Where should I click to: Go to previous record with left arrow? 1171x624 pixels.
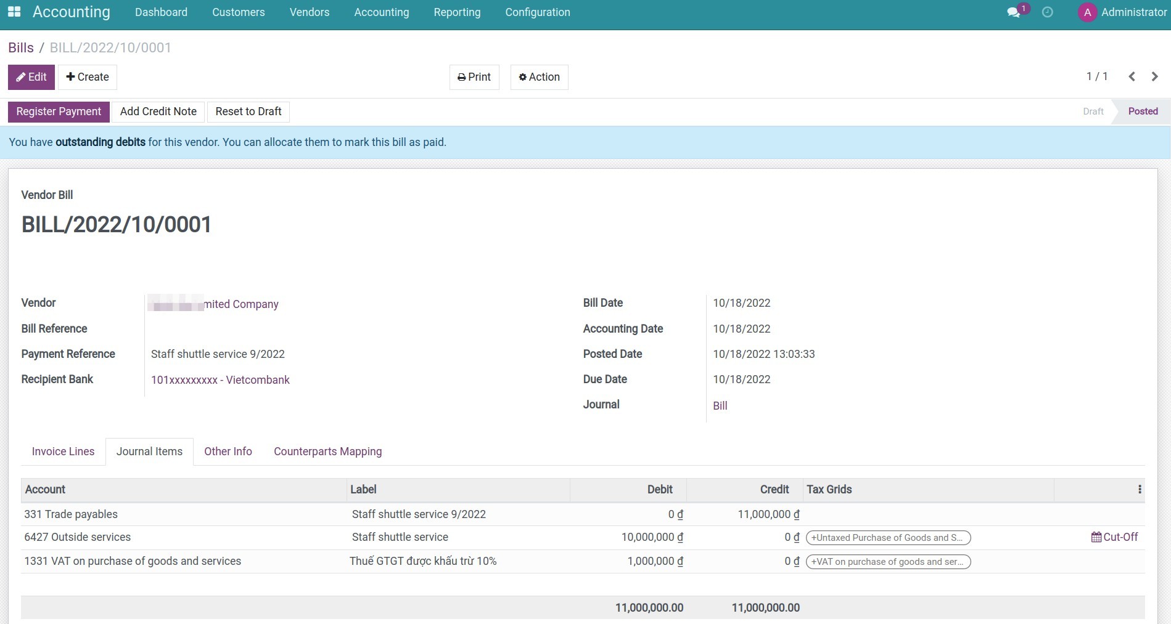pyautogui.click(x=1132, y=76)
